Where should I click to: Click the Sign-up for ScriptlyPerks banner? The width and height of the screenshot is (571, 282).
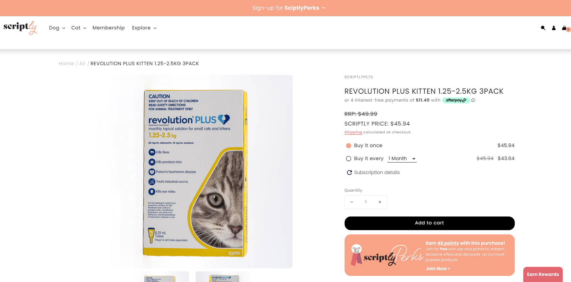point(289,8)
